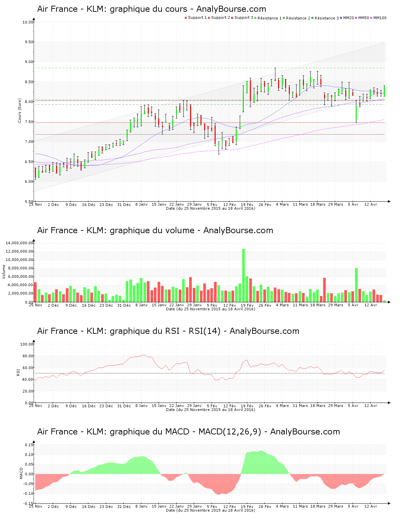This screenshot has width=403, height=520.
Task: Click the date range caption under MACD chart
Action: click(211, 510)
